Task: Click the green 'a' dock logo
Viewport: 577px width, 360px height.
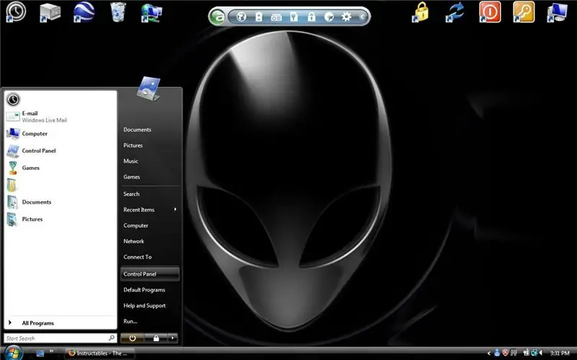Action: coord(217,17)
